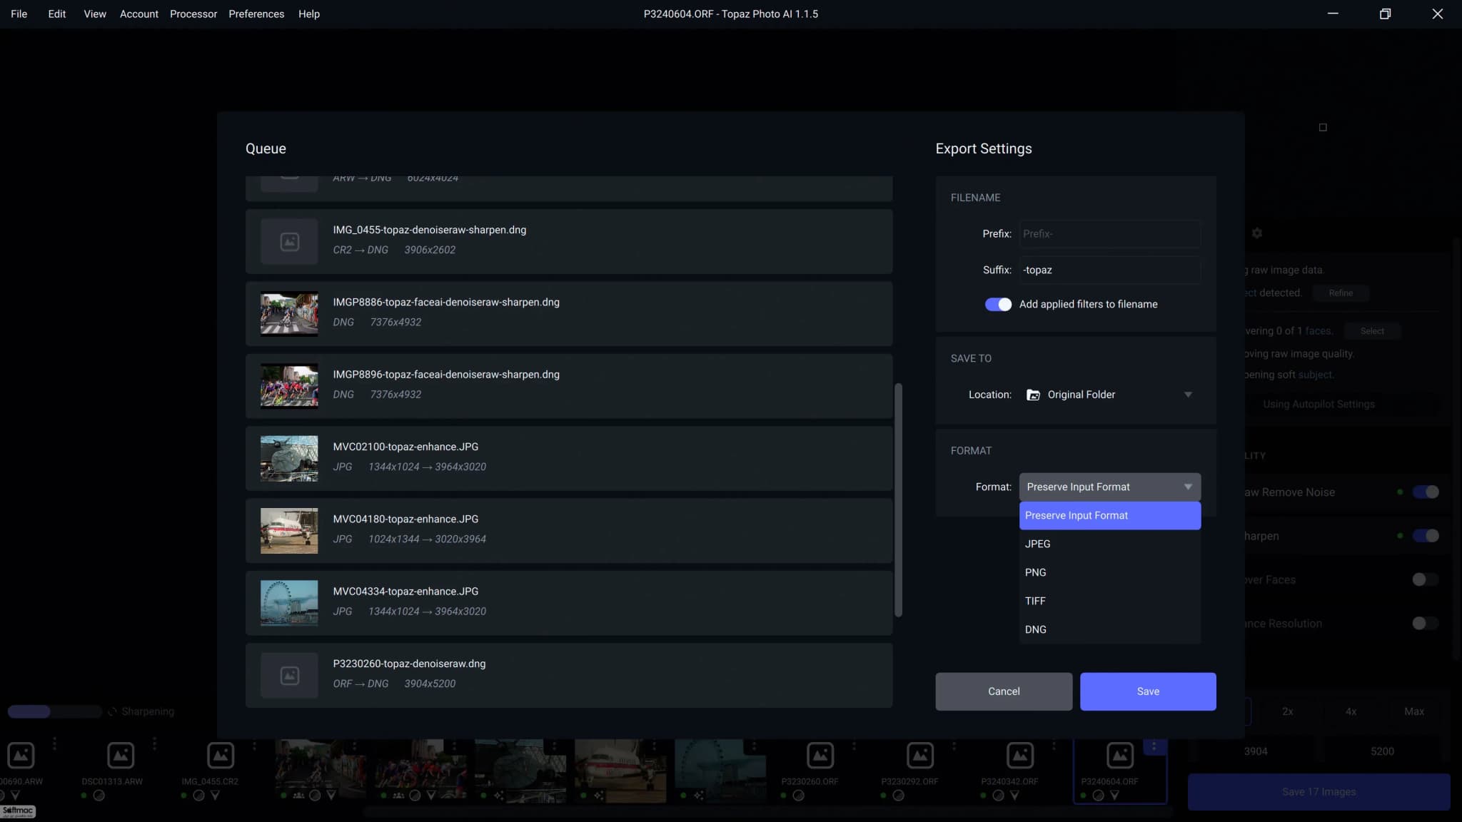Viewport: 1462px width, 822px height.
Task: Click the folder icon beside Original Folder
Action: [1033, 395]
